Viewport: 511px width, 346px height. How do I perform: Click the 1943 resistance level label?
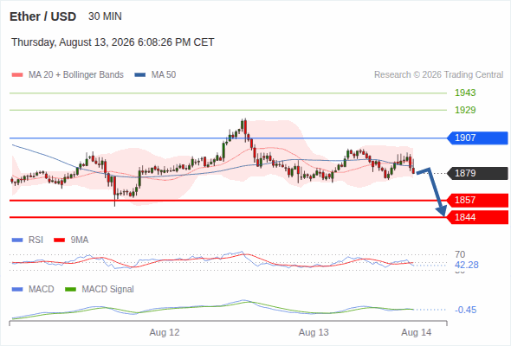465,93
